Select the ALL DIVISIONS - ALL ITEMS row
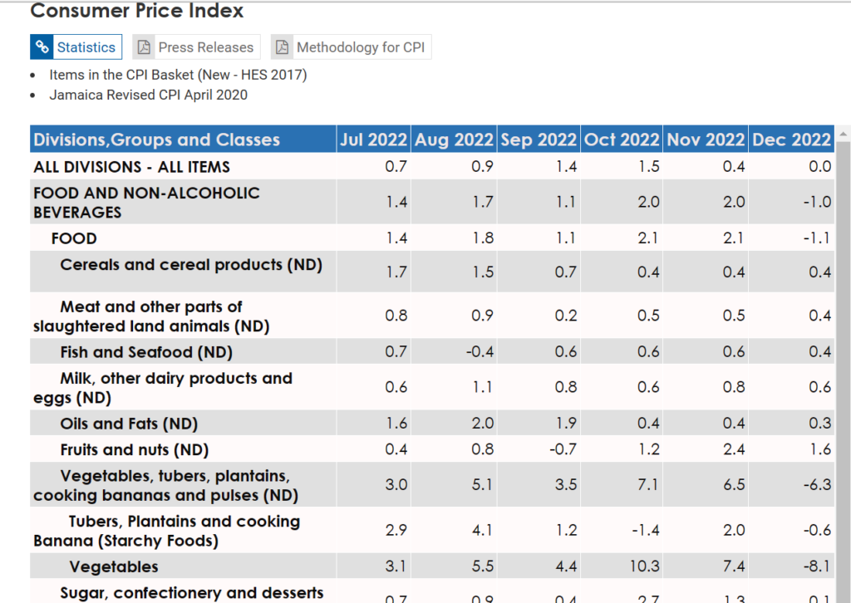 pos(131,166)
